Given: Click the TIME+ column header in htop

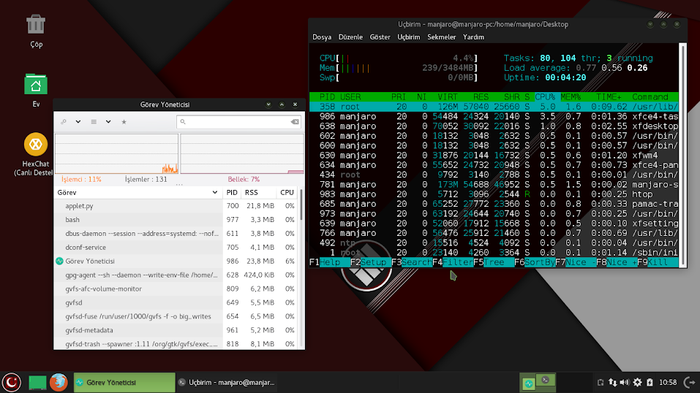Looking at the screenshot, I should coord(609,97).
